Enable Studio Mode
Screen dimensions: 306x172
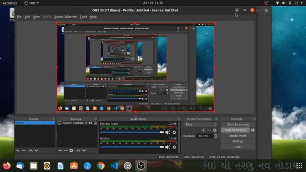click(x=238, y=136)
